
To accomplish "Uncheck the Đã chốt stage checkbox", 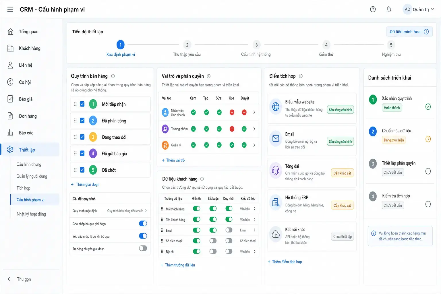I will point(82,170).
